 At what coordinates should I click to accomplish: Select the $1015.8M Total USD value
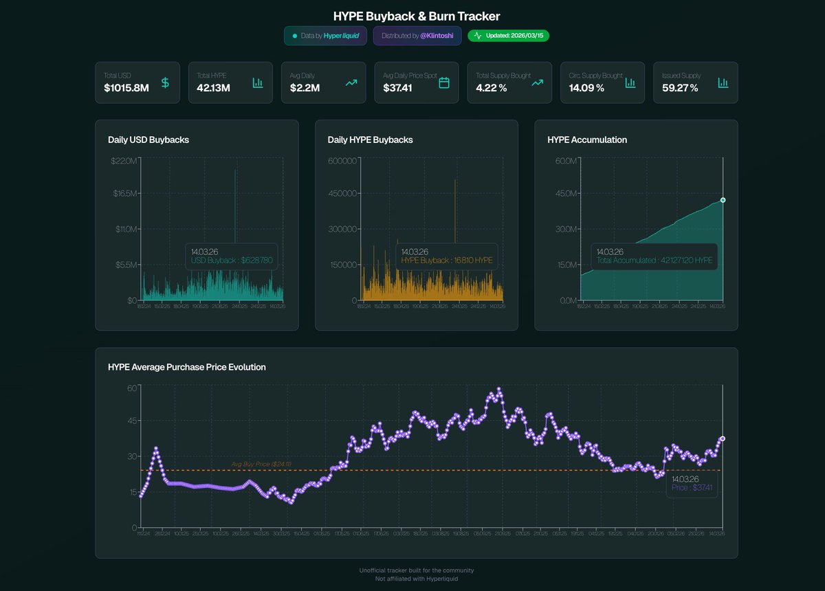click(126, 88)
